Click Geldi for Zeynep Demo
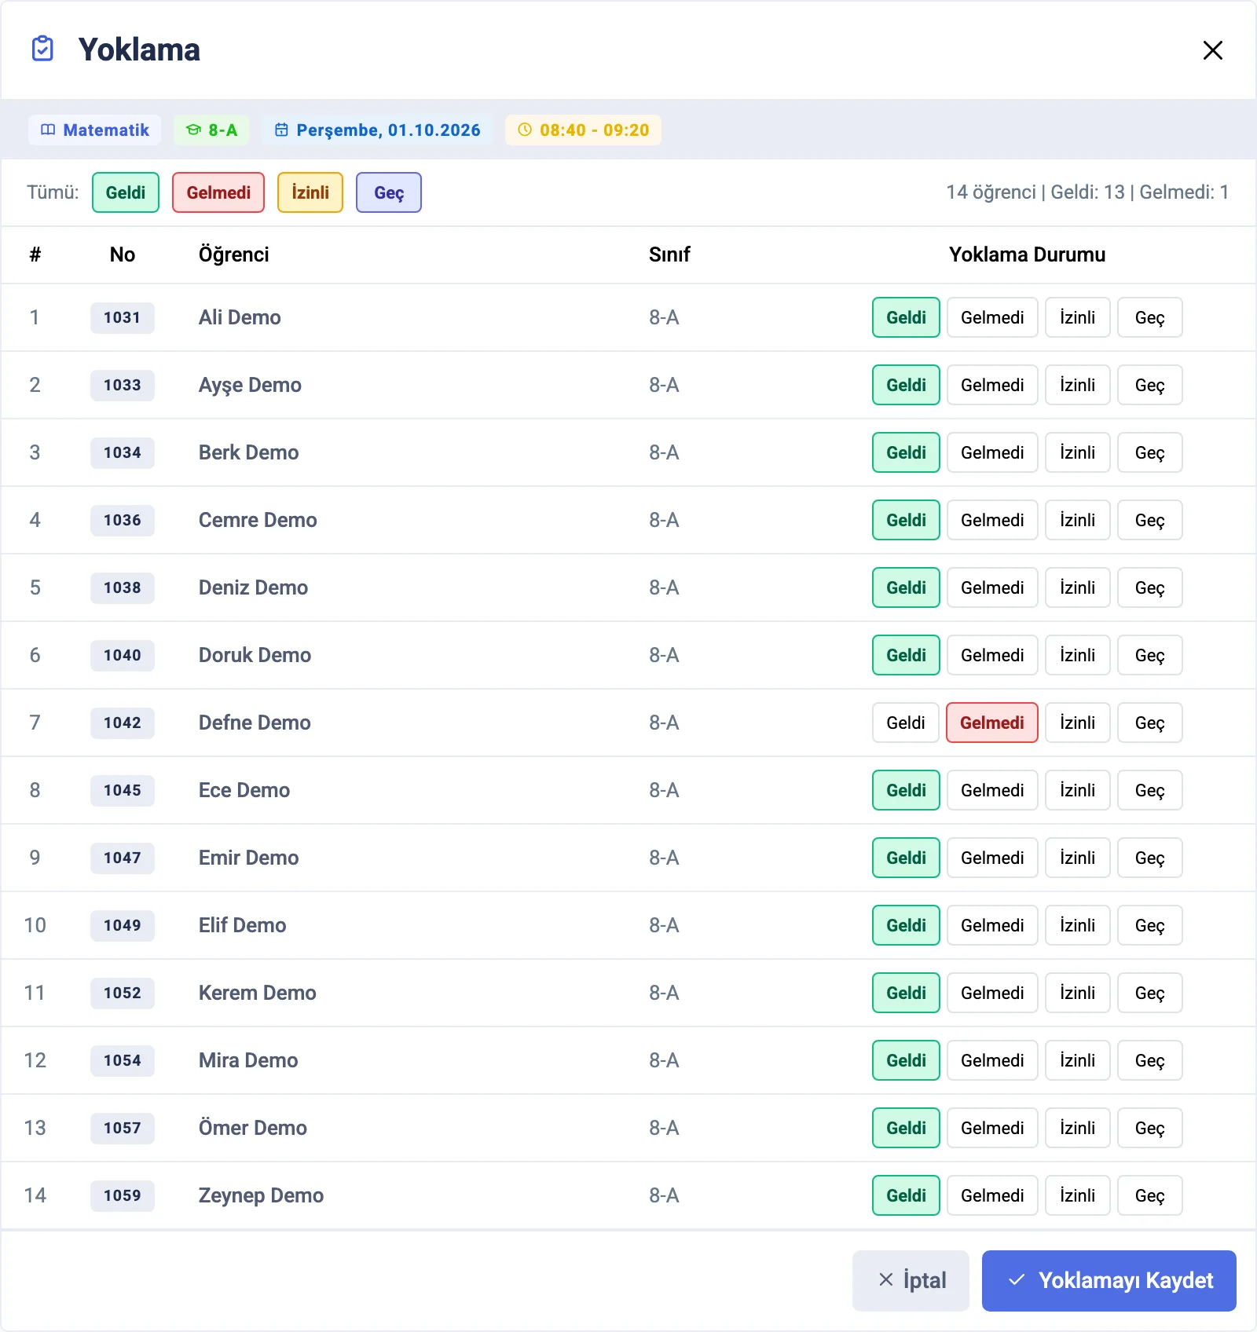The image size is (1257, 1332). [906, 1195]
